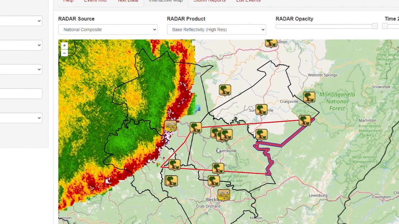This screenshot has width=399, height=224.
Task: Open the tree damage icon near Gorge National Park
Action: tap(218, 167)
